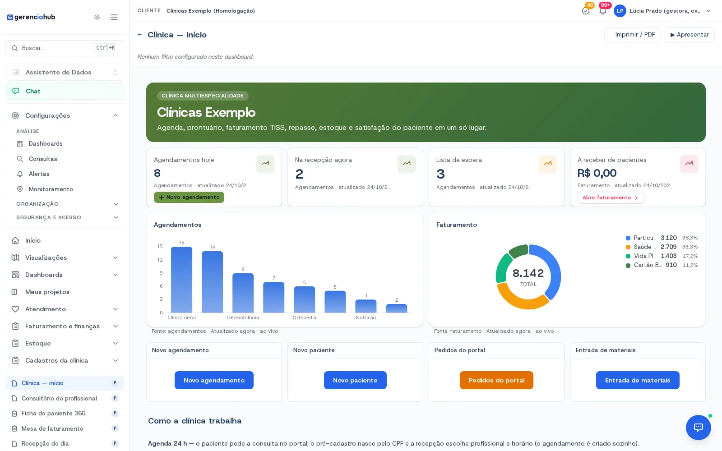Image resolution: width=722 pixels, height=451 pixels.
Task: Open the tasks check-circle icon with badge 49
Action: pos(586,11)
